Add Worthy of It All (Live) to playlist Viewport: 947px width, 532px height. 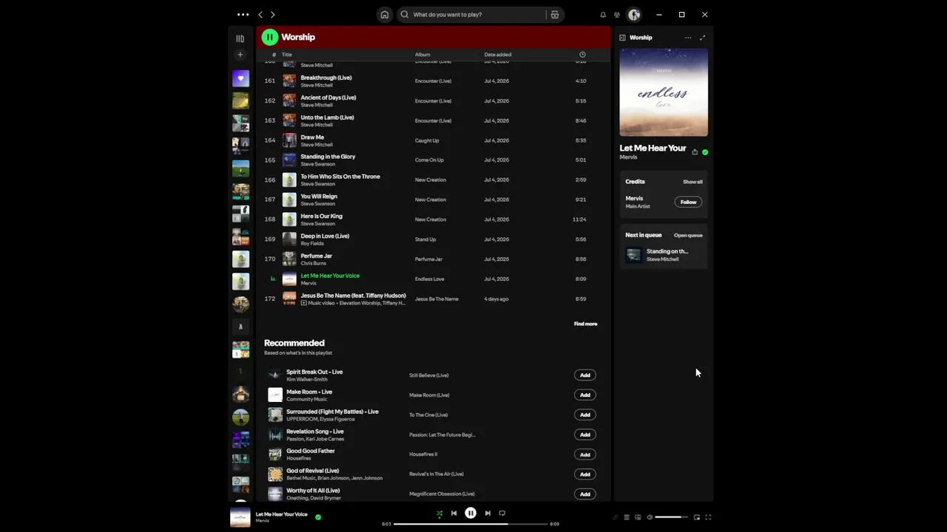[x=584, y=494]
